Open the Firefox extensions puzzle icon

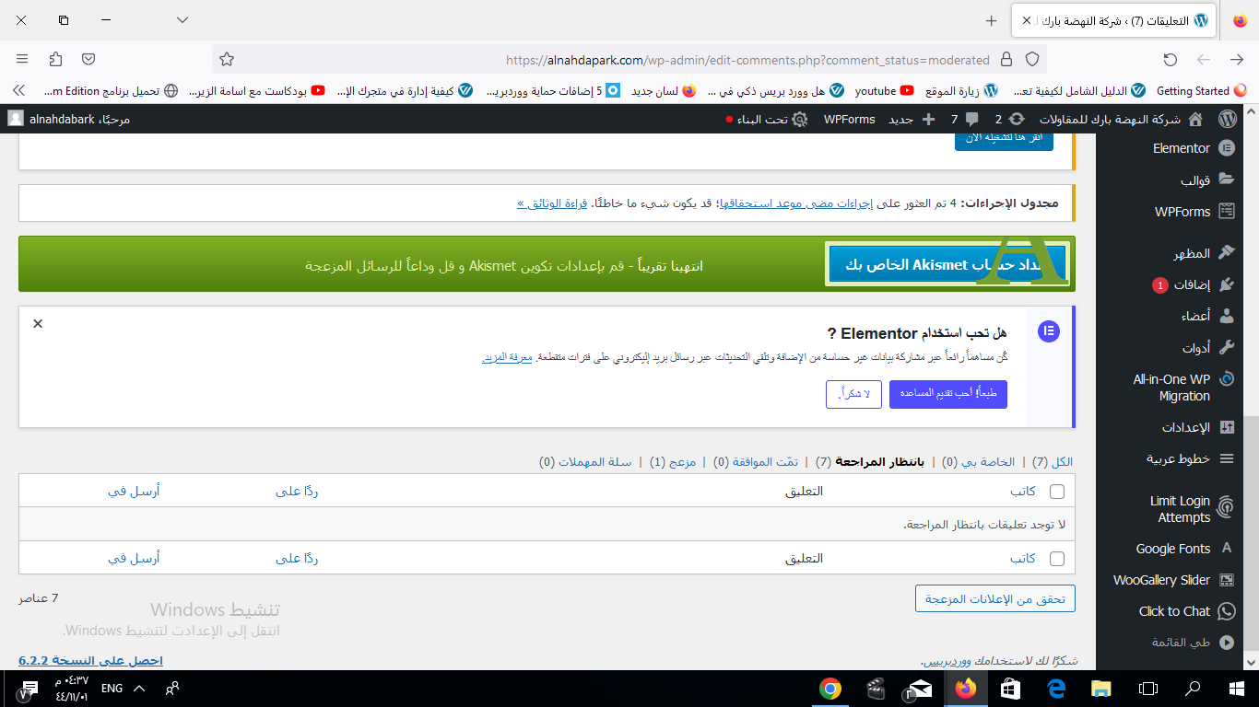coord(55,59)
